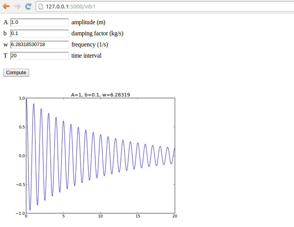Screen dimensions: 294x227
Task: Click the amplitude A input field
Action: 40,22
